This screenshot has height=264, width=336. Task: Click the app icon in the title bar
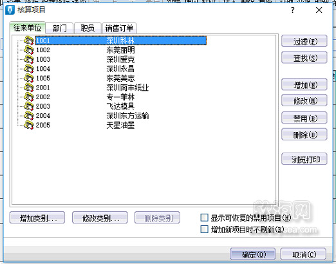coord(10,10)
